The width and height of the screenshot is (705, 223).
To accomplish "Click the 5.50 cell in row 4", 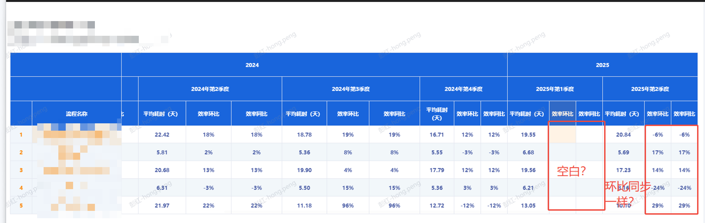I will tap(304, 188).
